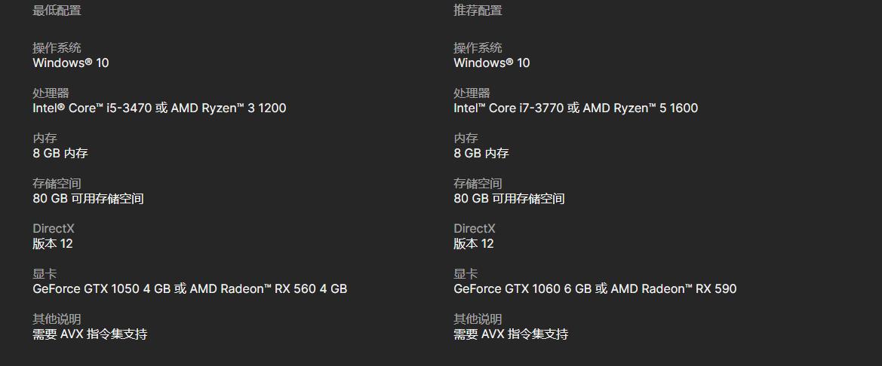Click the recommended DirectX 版本 12 value
The height and width of the screenshot is (366, 882).
474,244
